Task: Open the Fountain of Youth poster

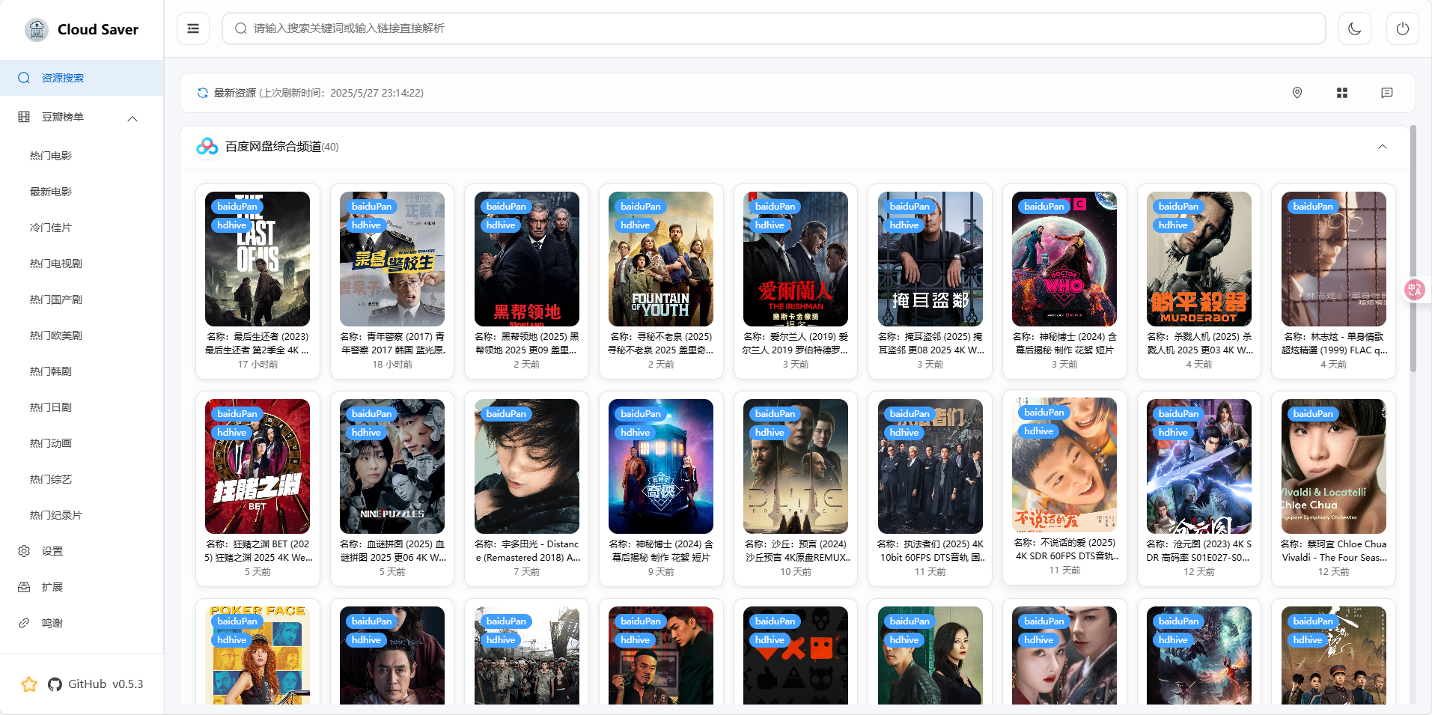Action: click(x=661, y=259)
